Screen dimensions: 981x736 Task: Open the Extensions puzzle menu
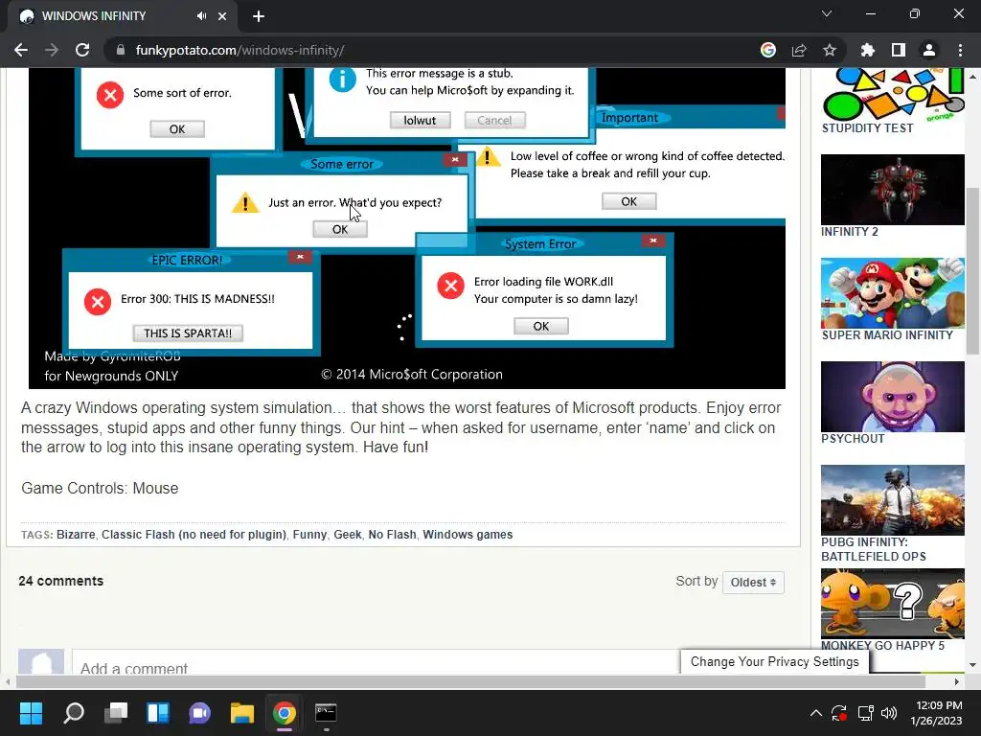[x=868, y=50]
